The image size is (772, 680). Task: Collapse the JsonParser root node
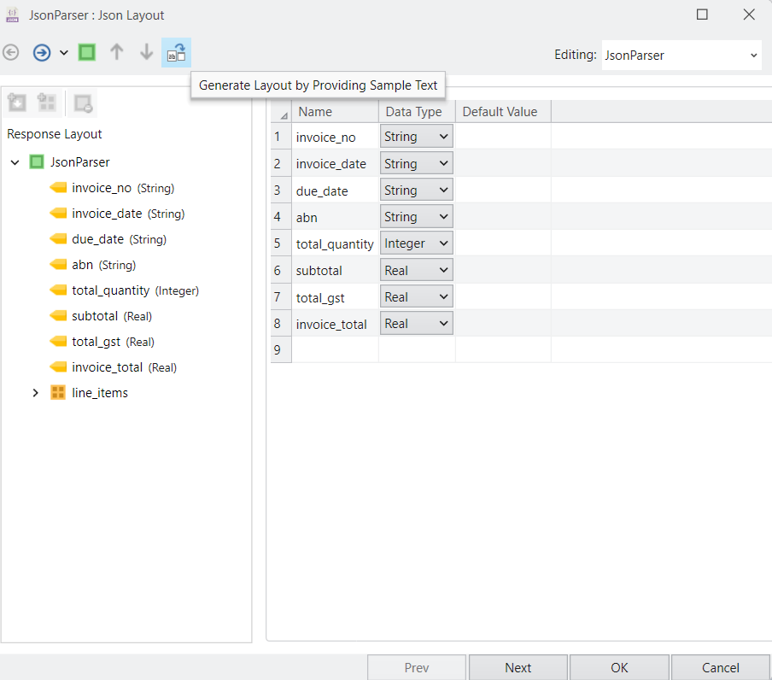click(x=15, y=162)
